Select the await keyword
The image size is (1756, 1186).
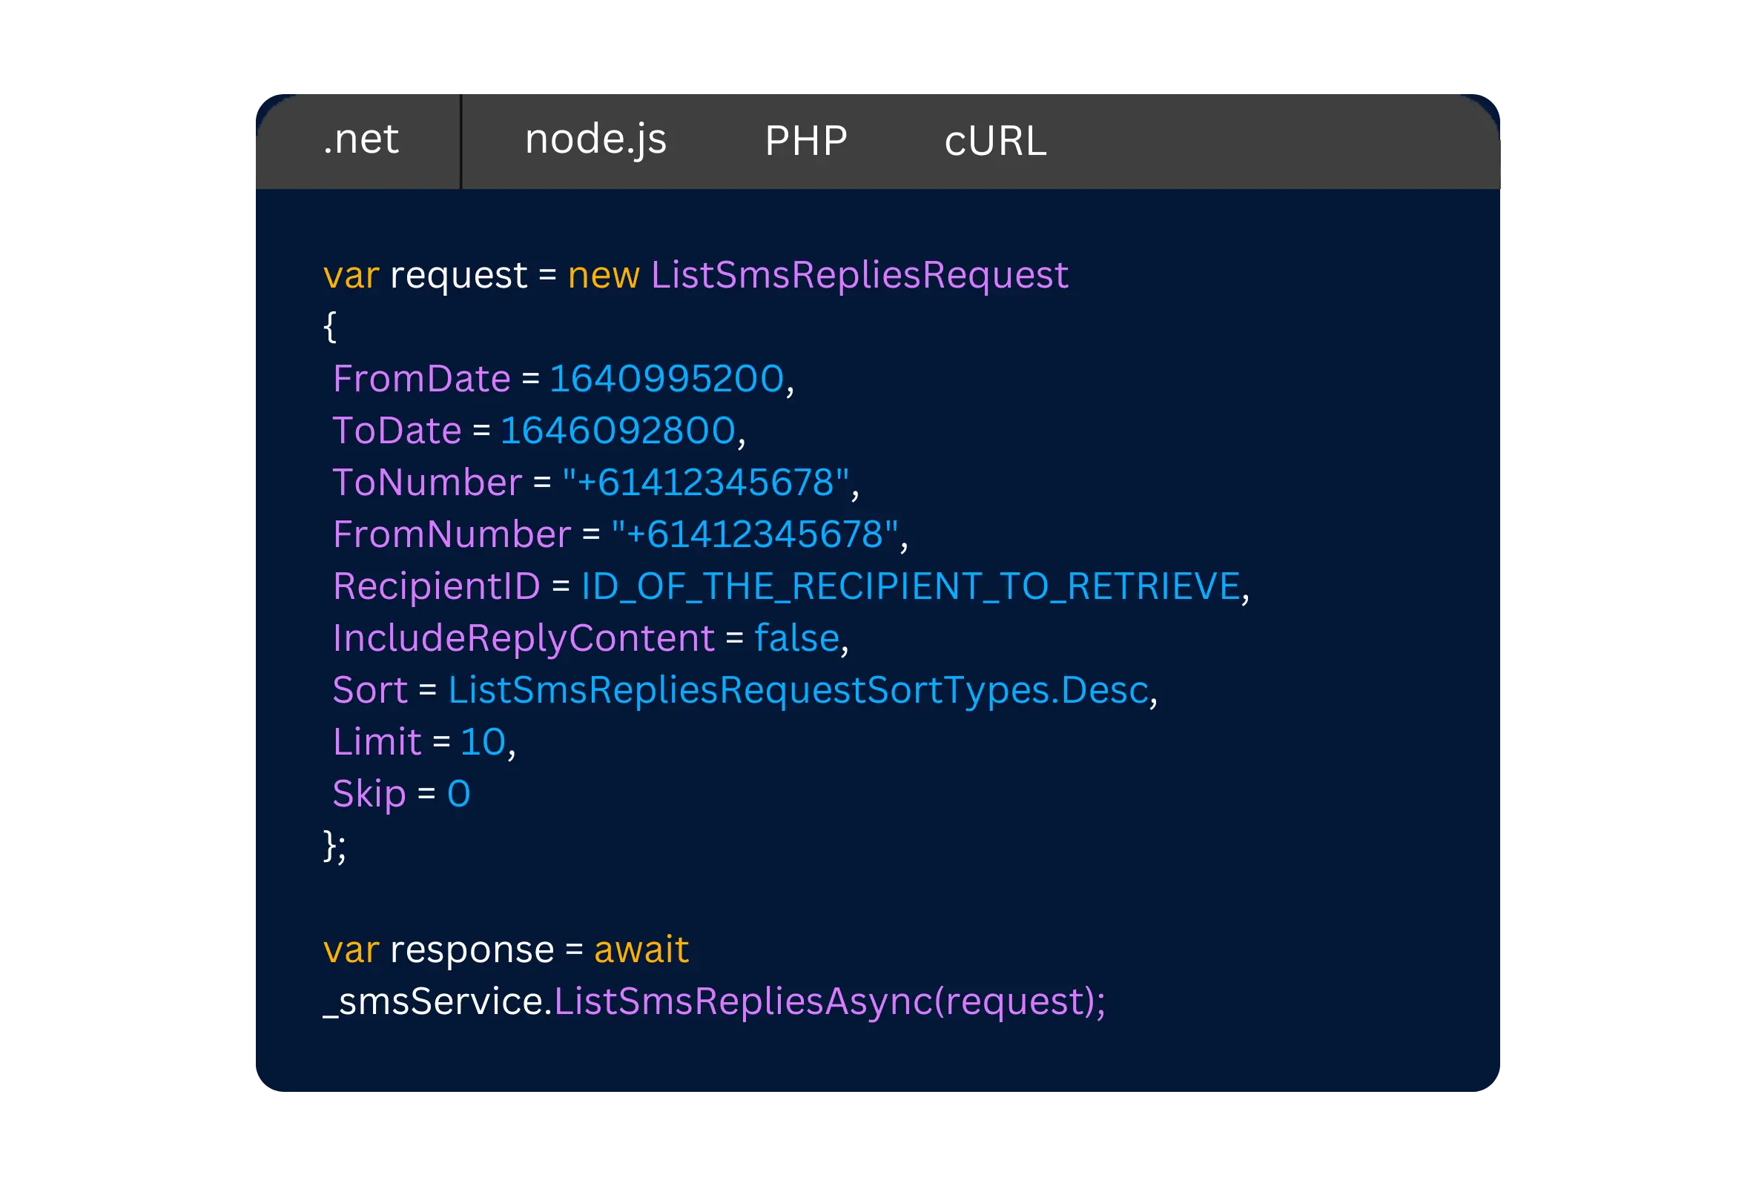[x=641, y=949]
